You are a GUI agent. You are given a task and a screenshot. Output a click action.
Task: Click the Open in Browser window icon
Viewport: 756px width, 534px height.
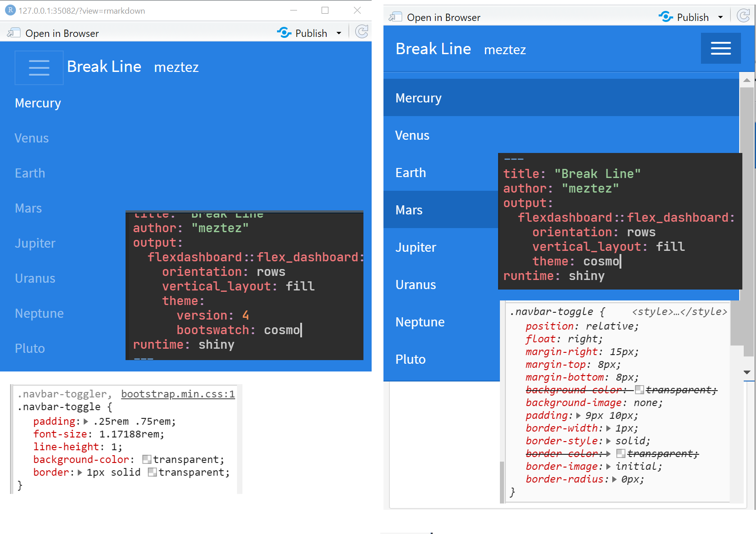(x=14, y=32)
